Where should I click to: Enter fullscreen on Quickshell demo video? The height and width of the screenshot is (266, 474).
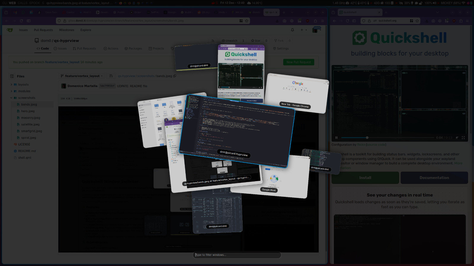click(x=463, y=137)
